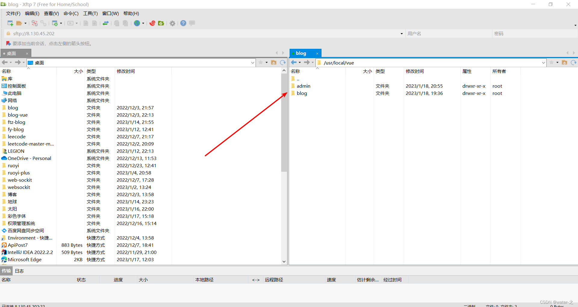Launch Xshell via the red swirl icon
Screen dimensions: 578x307
(152, 23)
